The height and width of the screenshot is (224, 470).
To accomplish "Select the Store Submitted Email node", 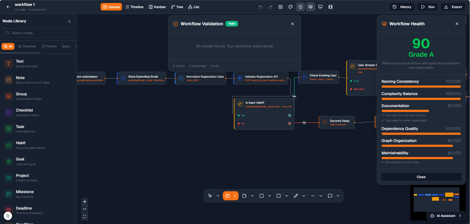I will (142, 78).
